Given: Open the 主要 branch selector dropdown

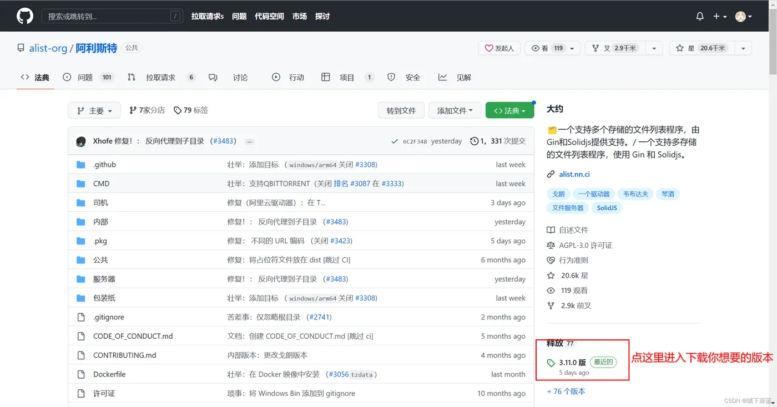Looking at the screenshot, I should tap(94, 110).
